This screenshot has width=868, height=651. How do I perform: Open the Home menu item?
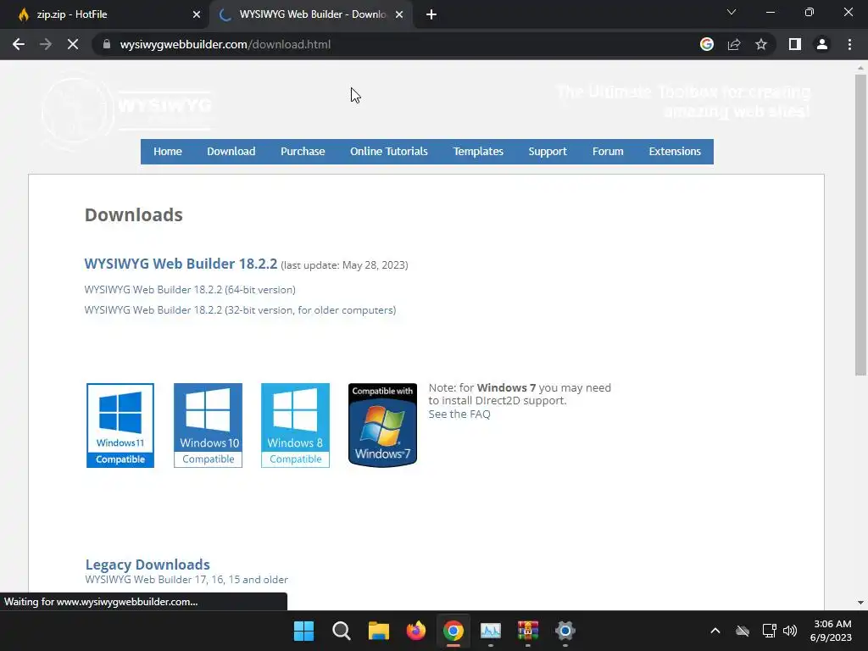pos(168,151)
